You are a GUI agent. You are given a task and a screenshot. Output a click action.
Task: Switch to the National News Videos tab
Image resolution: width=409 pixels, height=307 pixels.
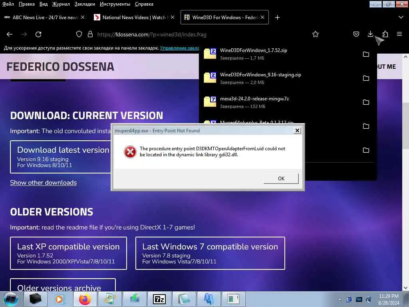[134, 17]
